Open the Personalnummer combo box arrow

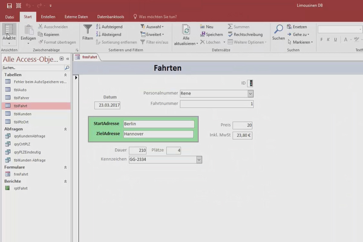(250, 93)
